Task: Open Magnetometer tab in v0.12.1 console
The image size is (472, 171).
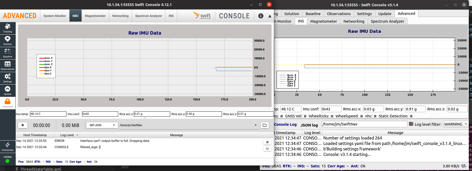Action: click(95, 16)
